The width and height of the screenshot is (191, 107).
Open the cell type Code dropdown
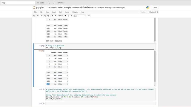[x=80, y=16]
